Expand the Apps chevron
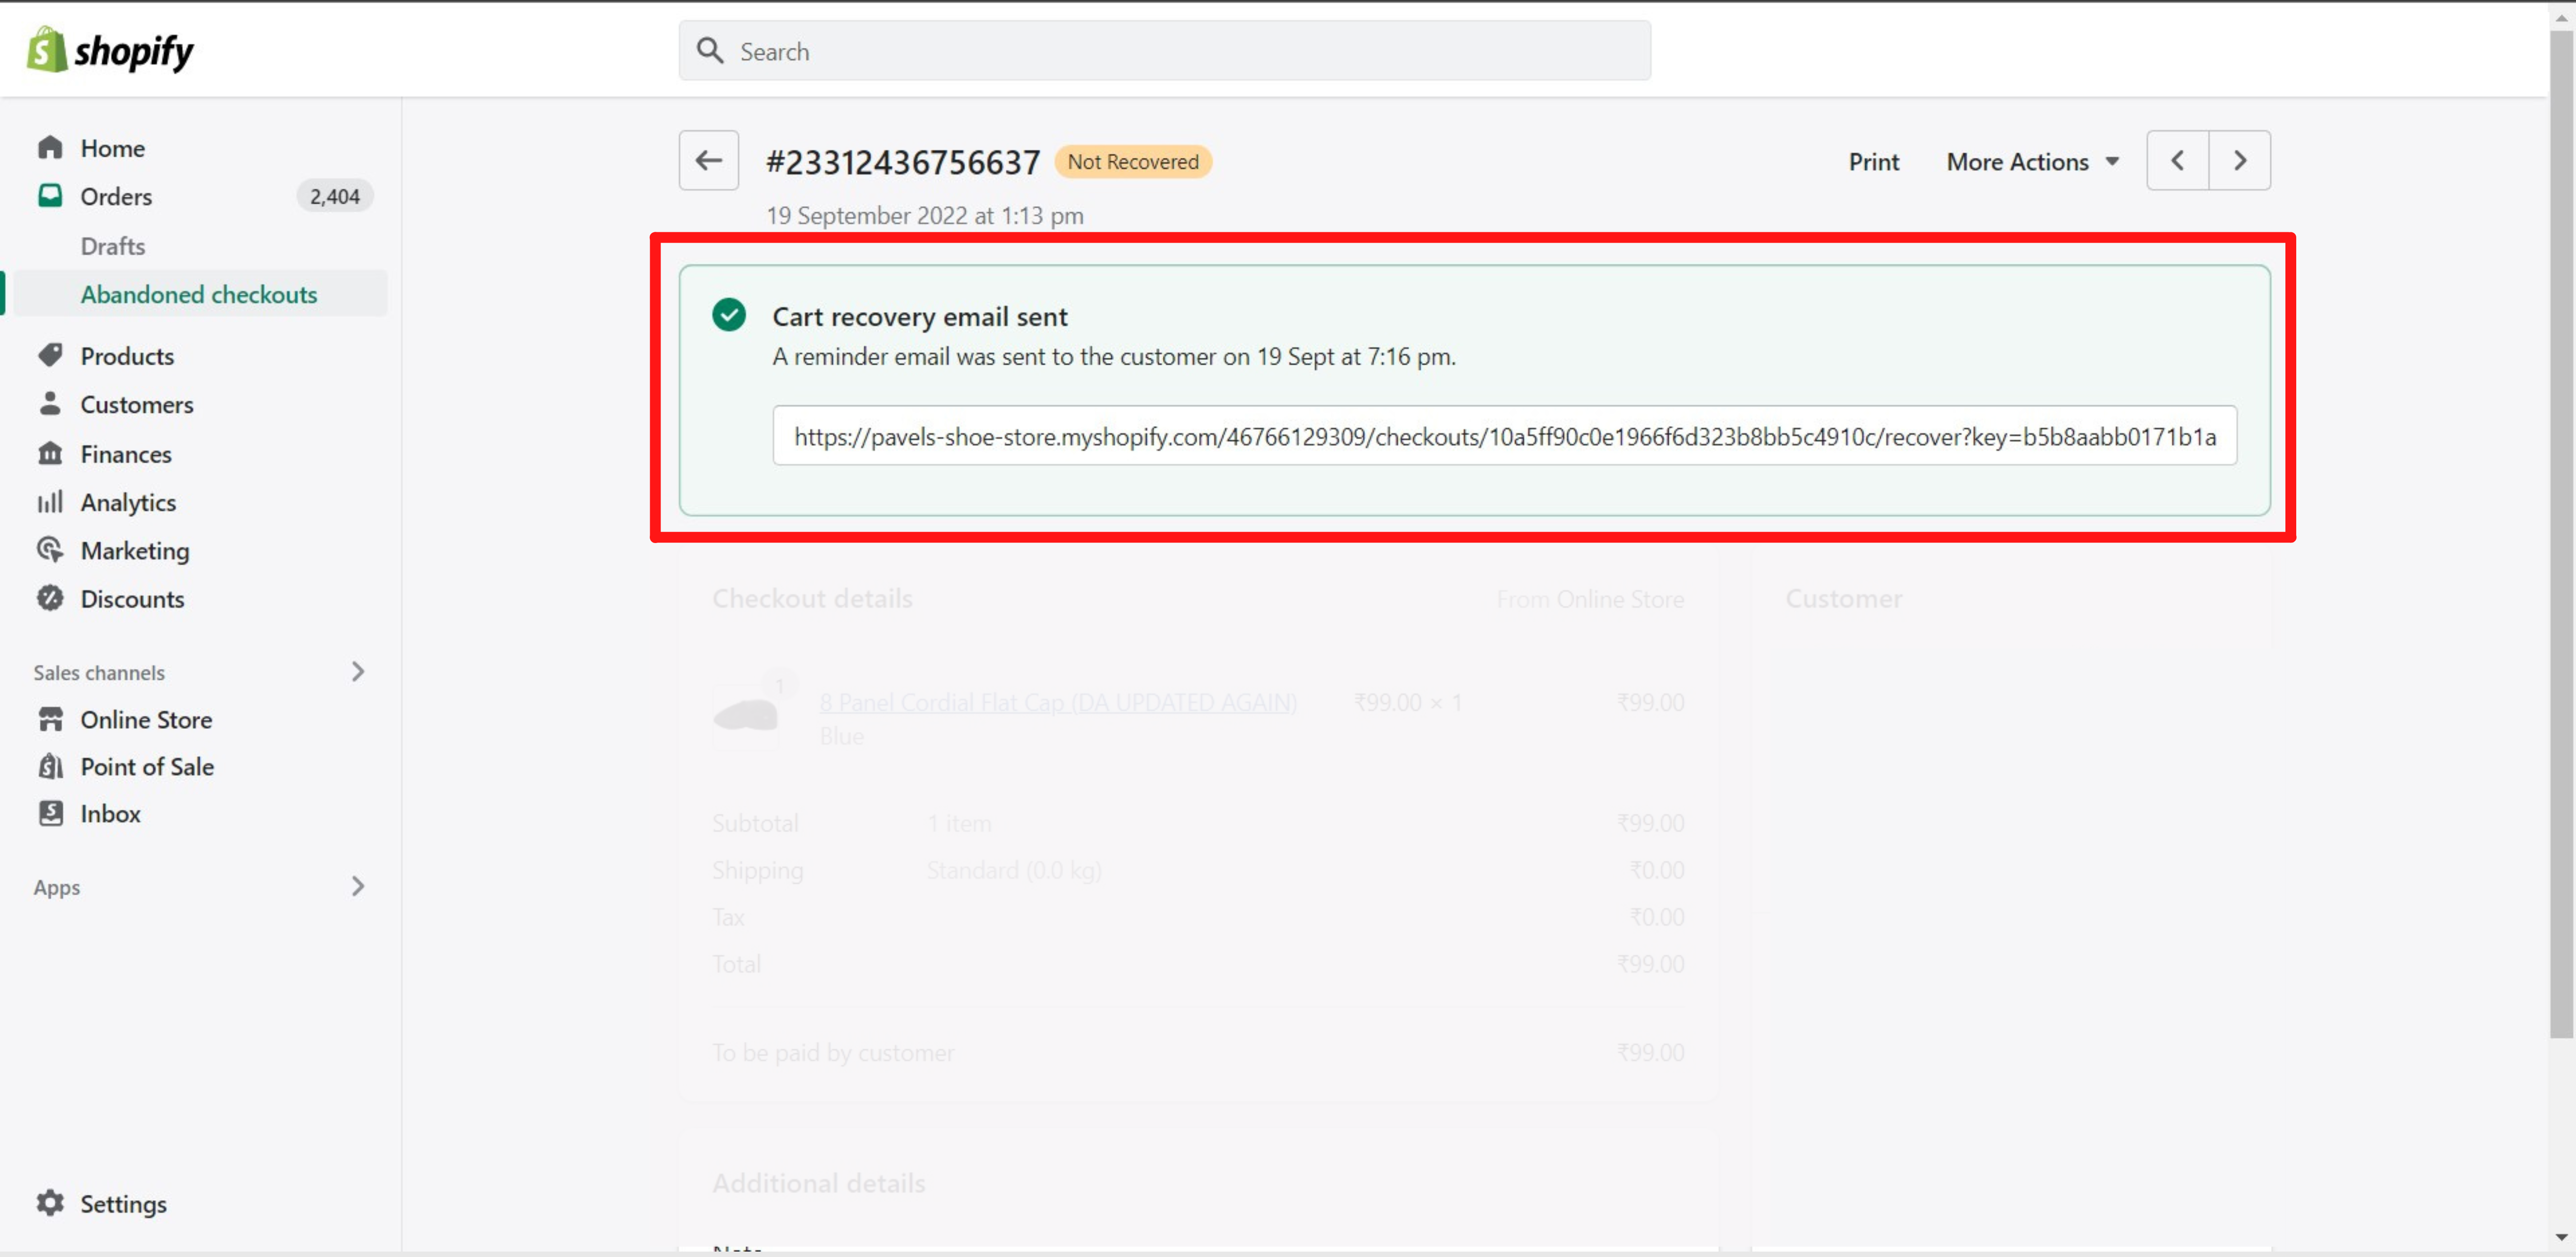Image resolution: width=2576 pixels, height=1257 pixels. 357,886
